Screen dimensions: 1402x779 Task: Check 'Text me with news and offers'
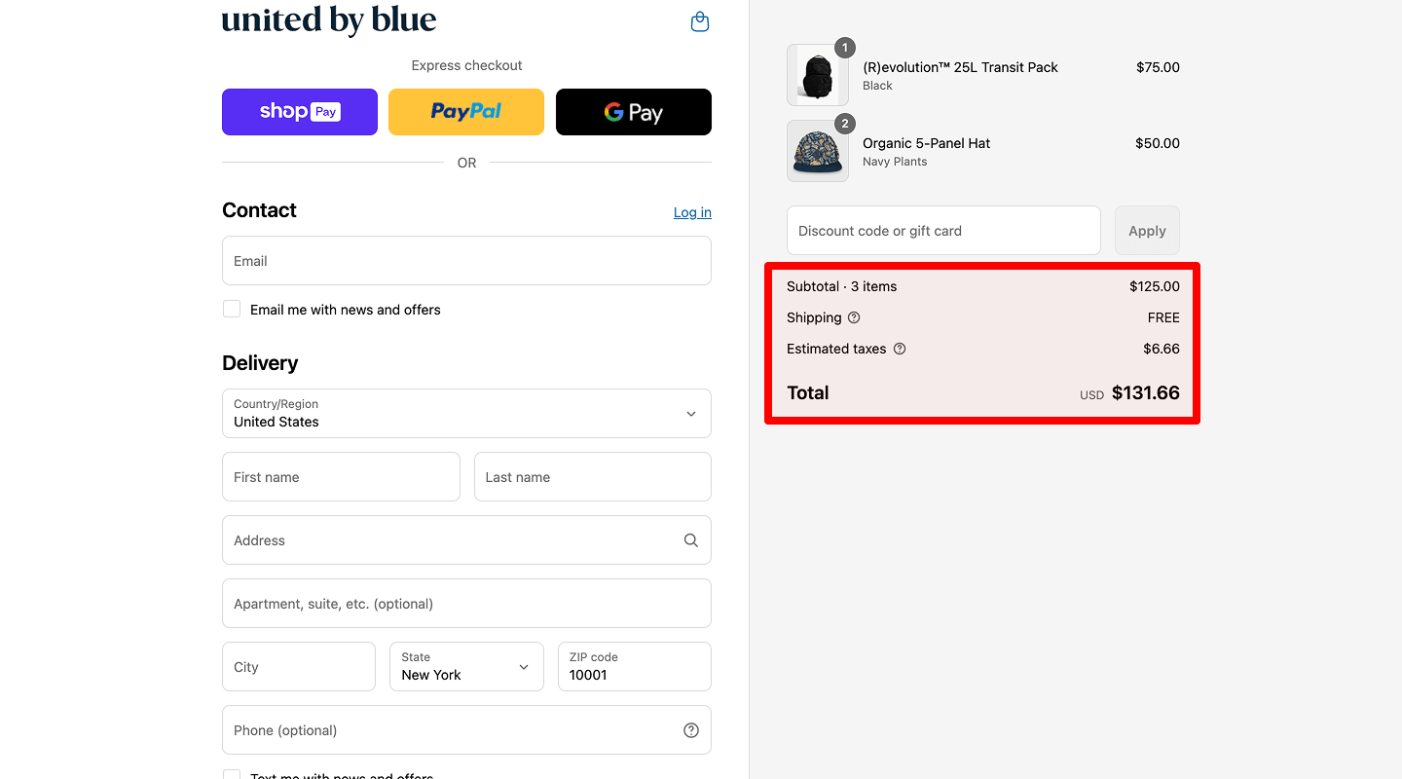(231, 774)
